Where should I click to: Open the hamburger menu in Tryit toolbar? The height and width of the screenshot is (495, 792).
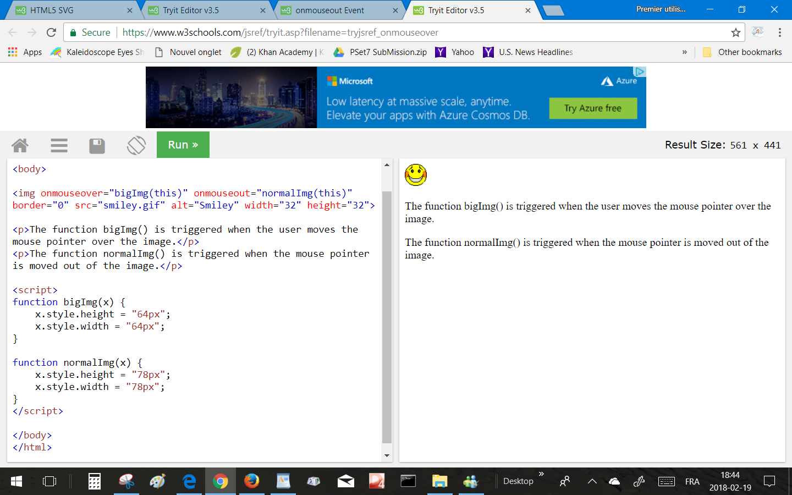(x=59, y=145)
